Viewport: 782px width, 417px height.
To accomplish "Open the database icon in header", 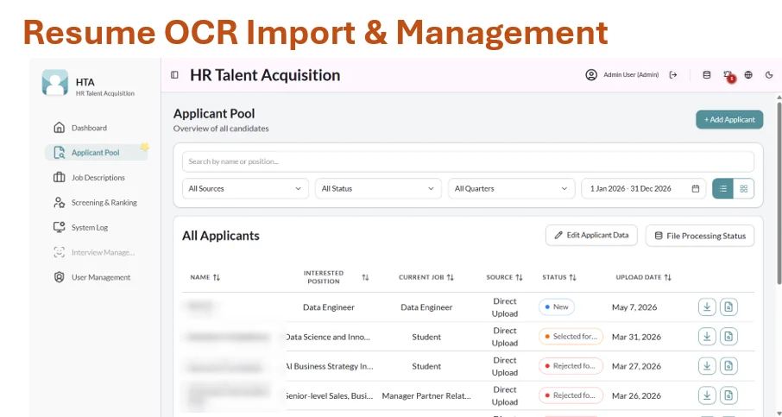I will 707,75.
